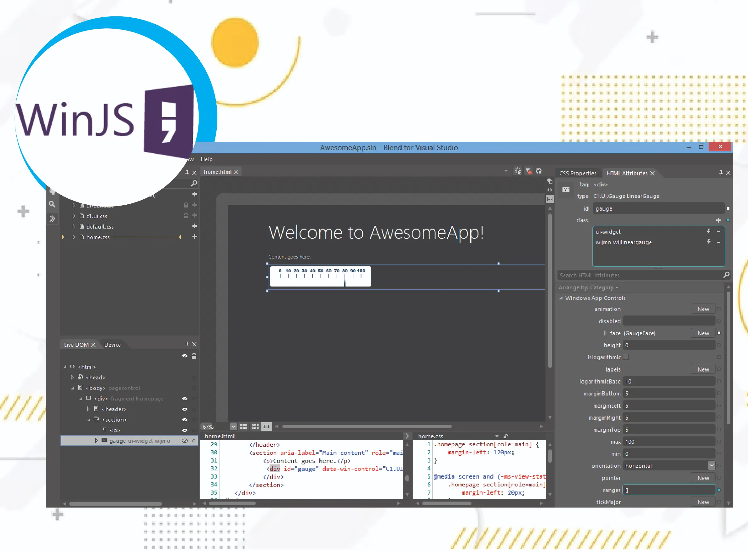748x551 pixels.
Task: Toggle the lock on c1.ui.css
Action: coord(186,216)
